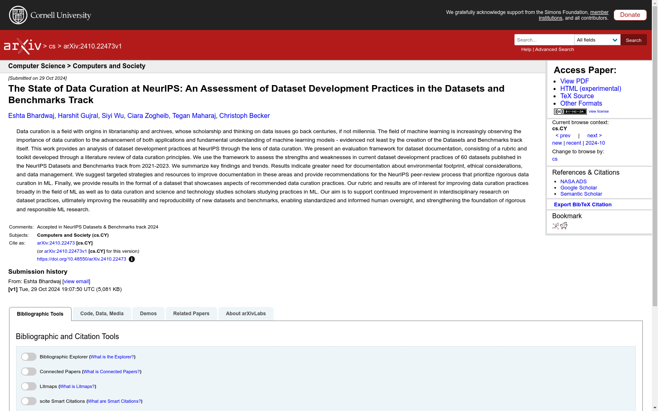
Task: Open the Google Scholar link
Action: [579, 188]
